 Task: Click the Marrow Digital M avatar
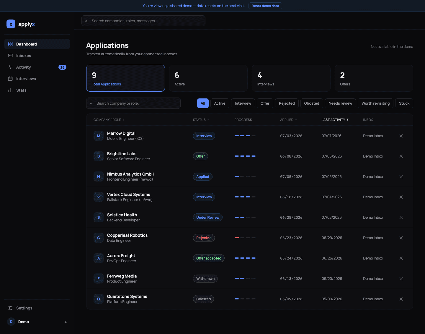[99, 136]
